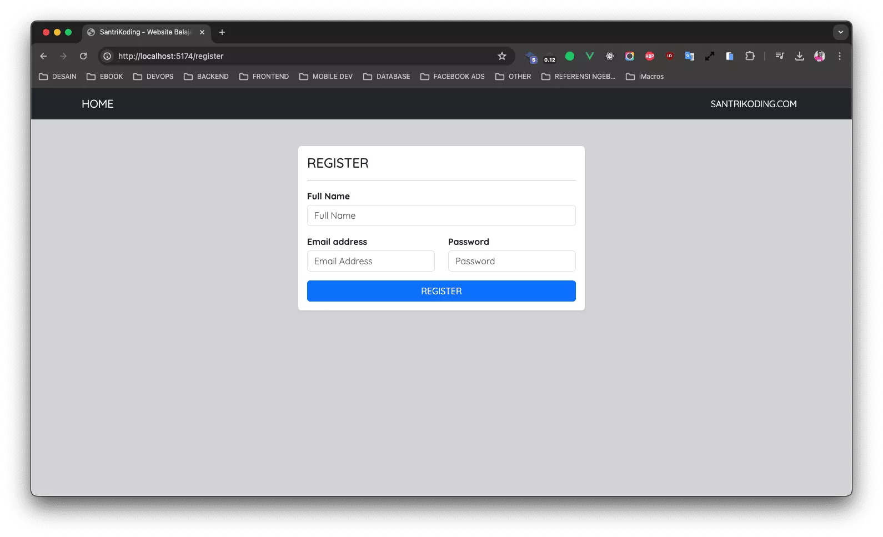Click the green circle extension icon
Image resolution: width=883 pixels, height=537 pixels.
570,56
